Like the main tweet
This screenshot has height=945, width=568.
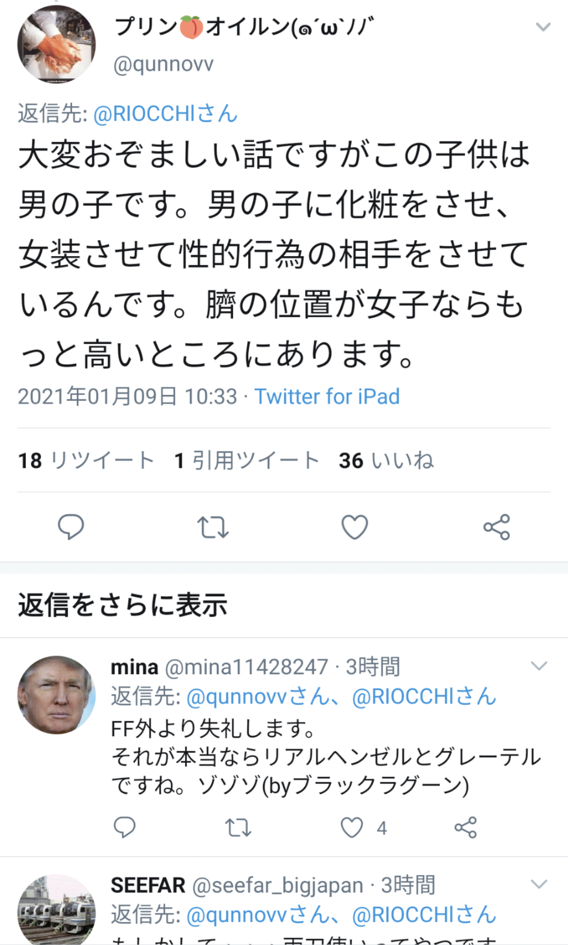tap(354, 527)
